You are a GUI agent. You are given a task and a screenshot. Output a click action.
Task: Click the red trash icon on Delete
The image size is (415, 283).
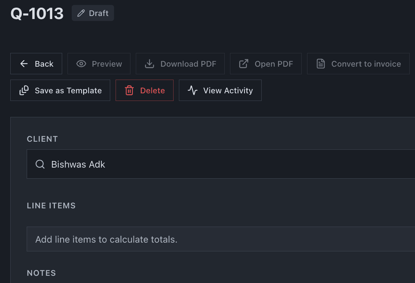[x=129, y=90]
